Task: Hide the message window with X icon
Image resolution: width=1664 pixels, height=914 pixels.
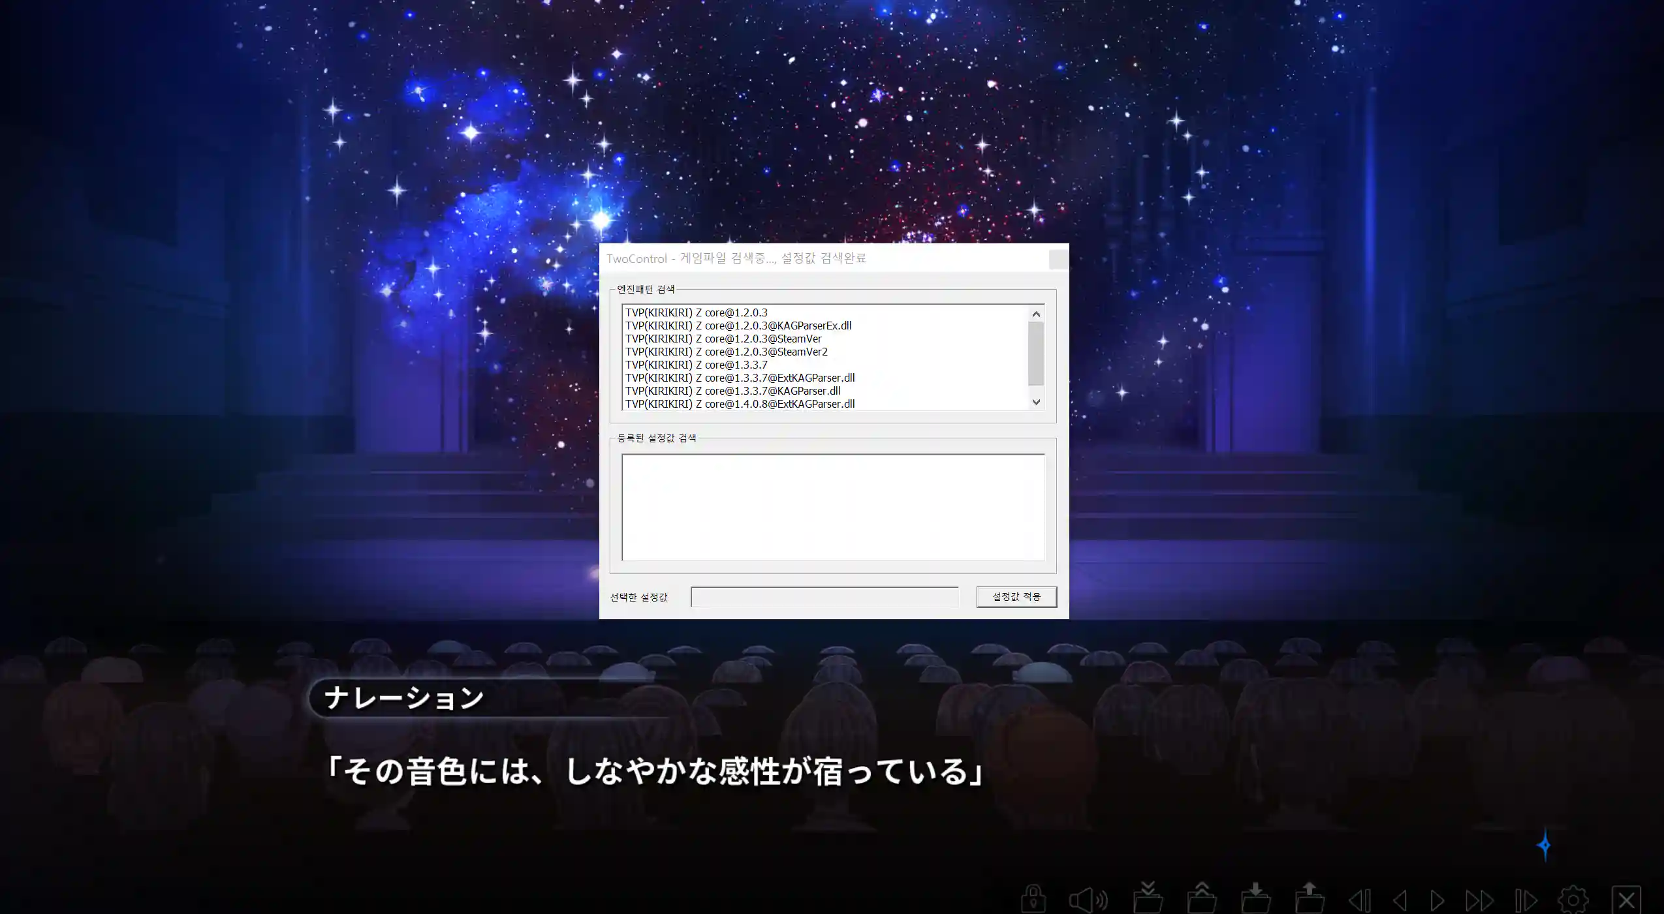Action: coord(1626,900)
